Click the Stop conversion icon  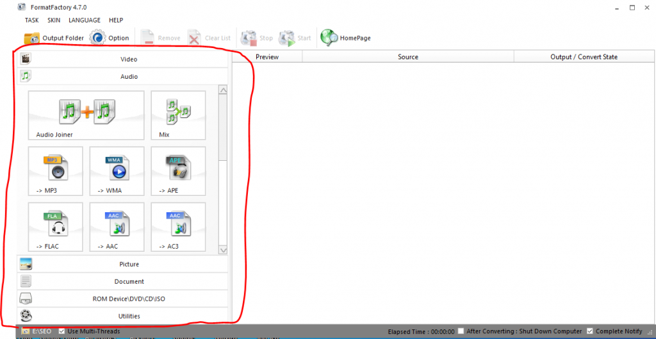[249, 38]
